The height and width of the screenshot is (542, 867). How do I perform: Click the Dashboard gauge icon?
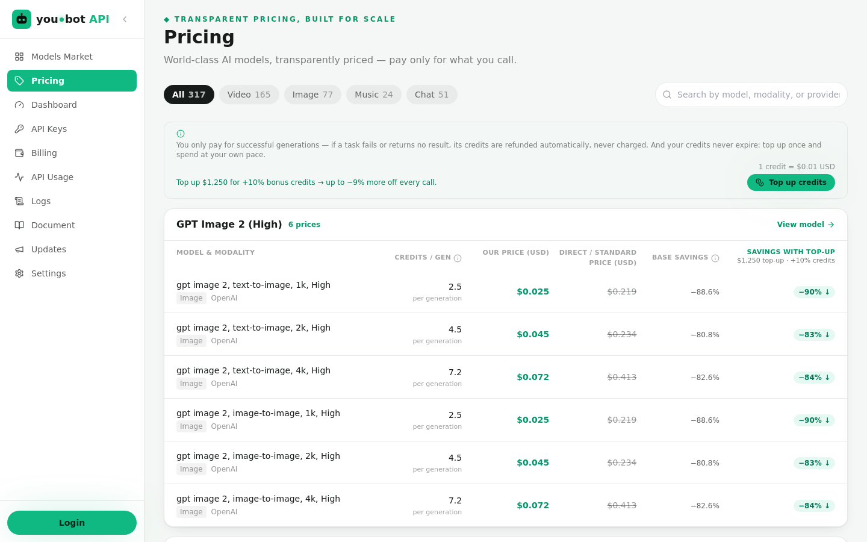point(19,105)
